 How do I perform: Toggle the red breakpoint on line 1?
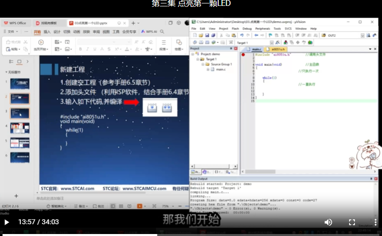tap(243, 54)
